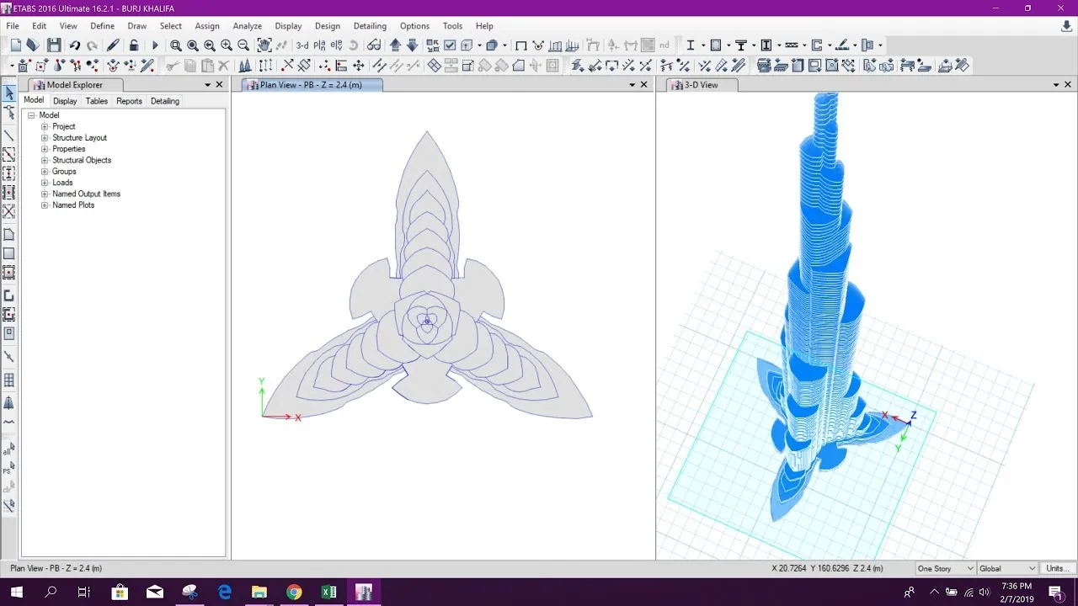Open the Analyze menu
The height and width of the screenshot is (606, 1078).
tap(247, 26)
